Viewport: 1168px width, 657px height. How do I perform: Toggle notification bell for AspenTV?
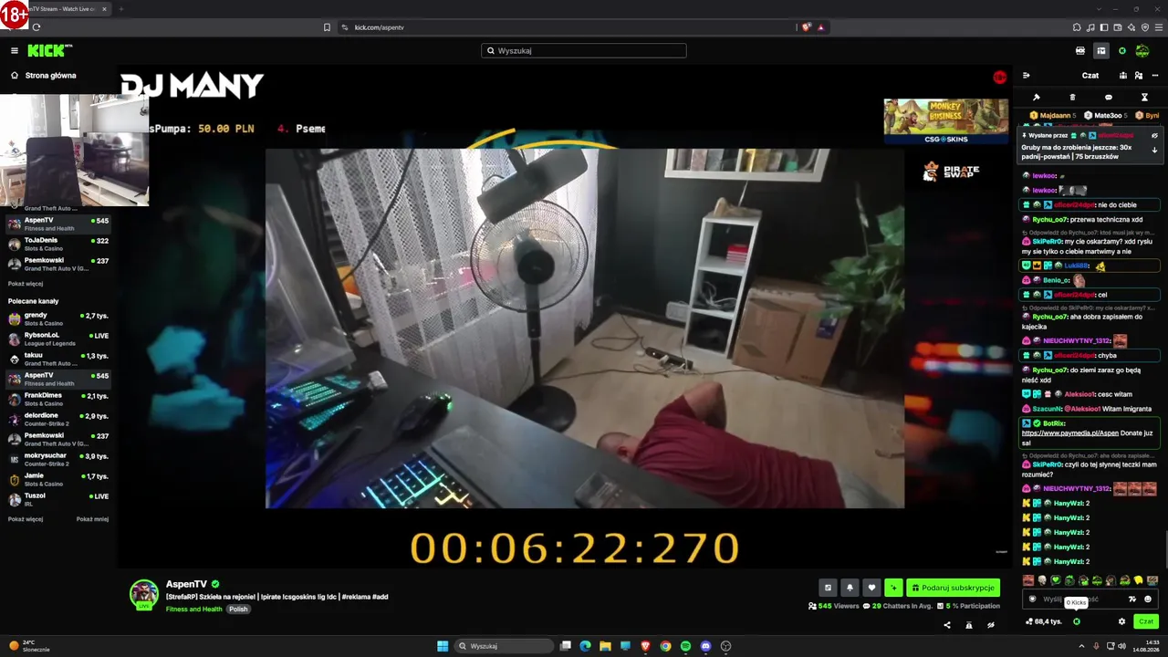coord(850,588)
